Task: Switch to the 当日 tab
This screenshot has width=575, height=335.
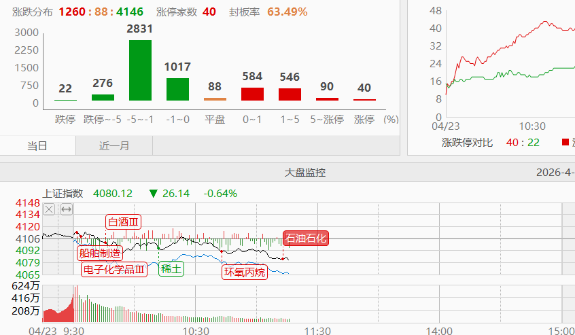Action: coord(37,145)
